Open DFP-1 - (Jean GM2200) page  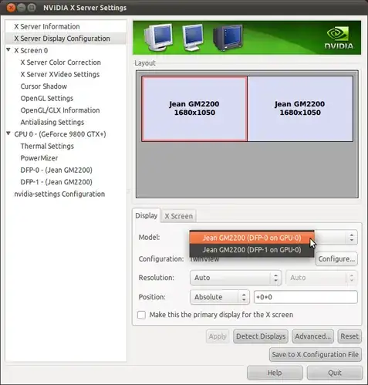56,182
